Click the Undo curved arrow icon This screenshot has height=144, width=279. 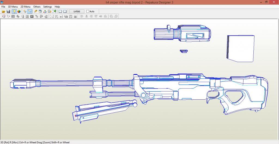[x=41, y=17]
